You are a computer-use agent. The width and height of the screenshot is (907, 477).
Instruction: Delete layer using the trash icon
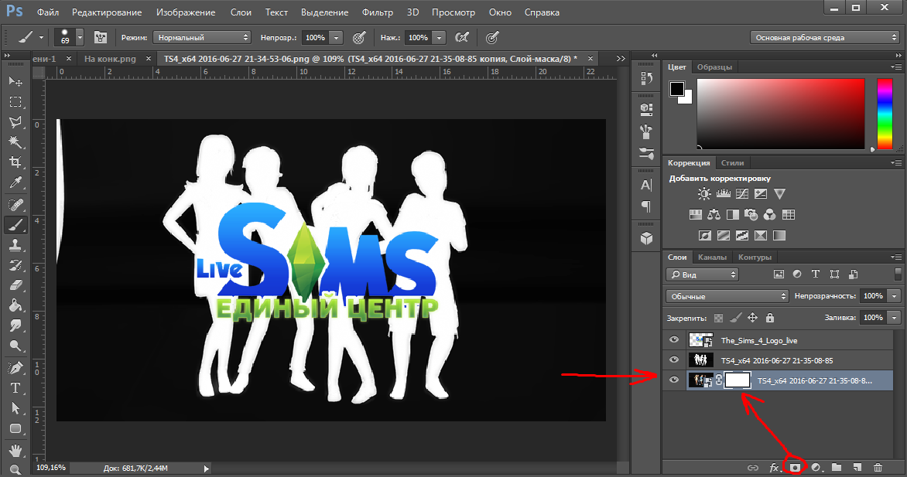(878, 467)
